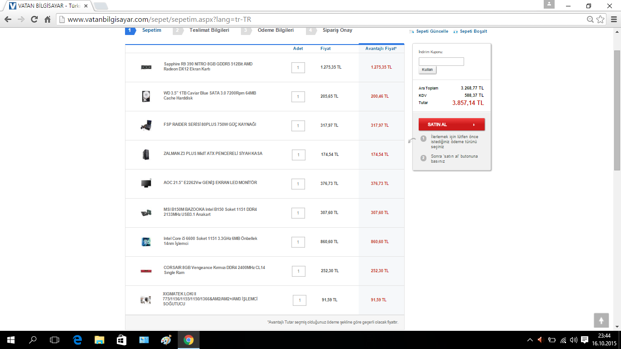Click red SATIN AL button
The height and width of the screenshot is (349, 621).
point(451,125)
